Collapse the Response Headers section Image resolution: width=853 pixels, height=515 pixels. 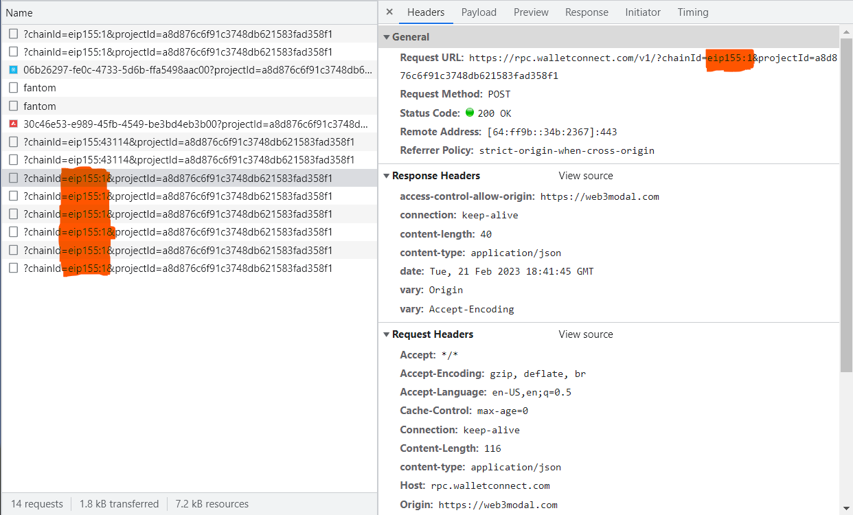tap(387, 175)
